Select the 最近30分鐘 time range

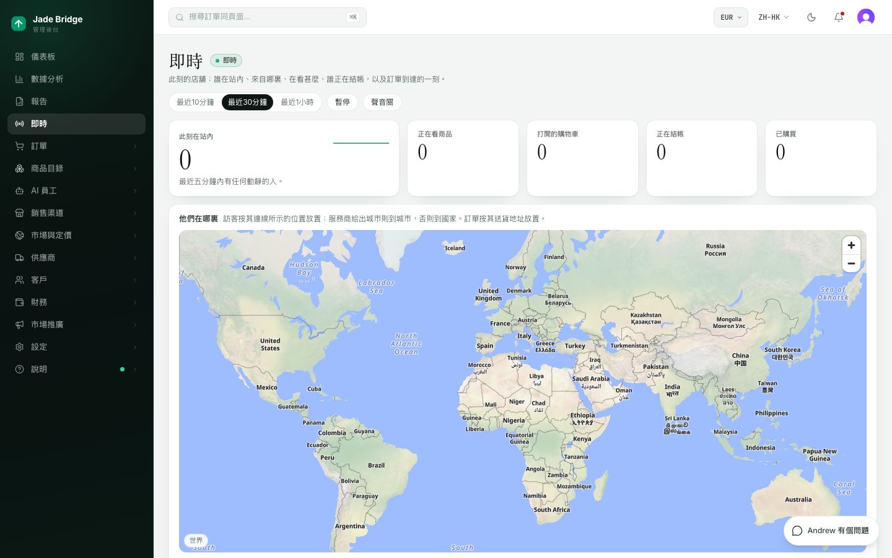pyautogui.click(x=247, y=102)
